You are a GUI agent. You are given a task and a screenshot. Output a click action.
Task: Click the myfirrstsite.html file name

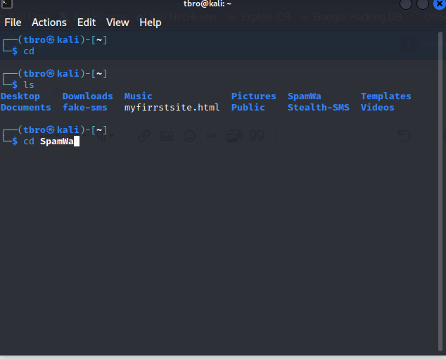(x=172, y=107)
